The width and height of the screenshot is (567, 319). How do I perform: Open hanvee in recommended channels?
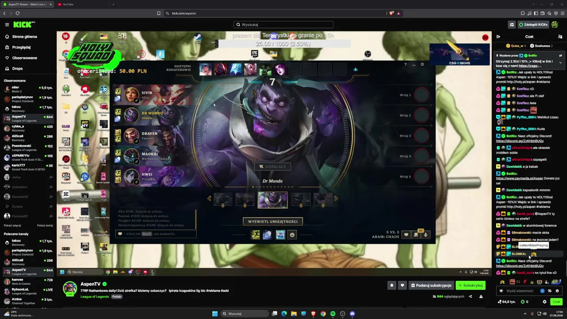coord(28,281)
